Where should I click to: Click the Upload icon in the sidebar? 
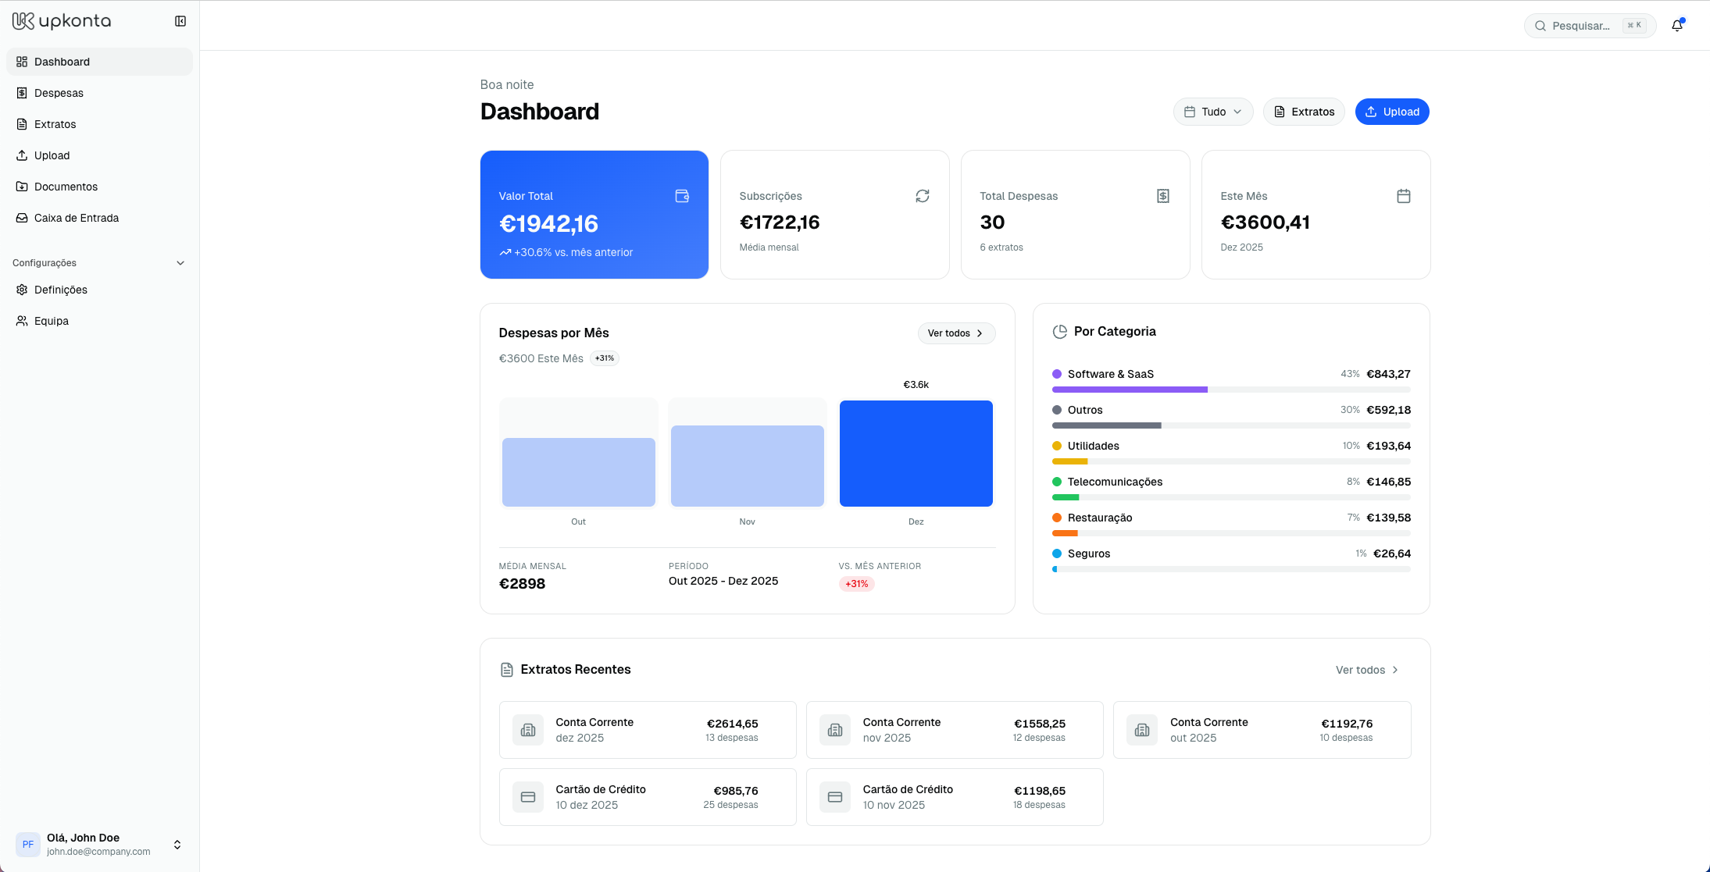22,155
